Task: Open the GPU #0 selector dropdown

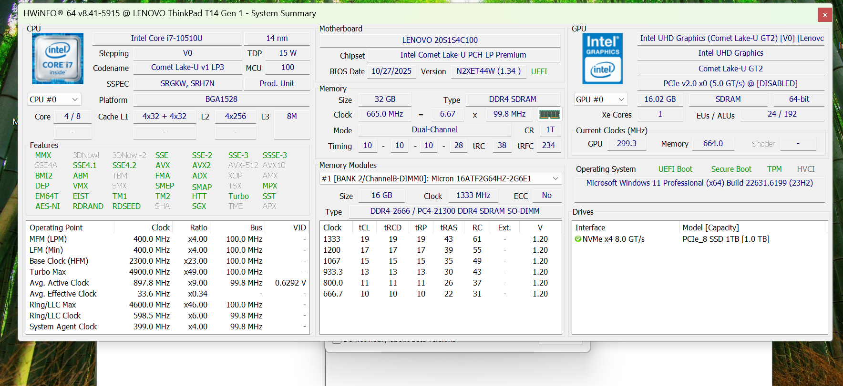Action: coord(601,99)
